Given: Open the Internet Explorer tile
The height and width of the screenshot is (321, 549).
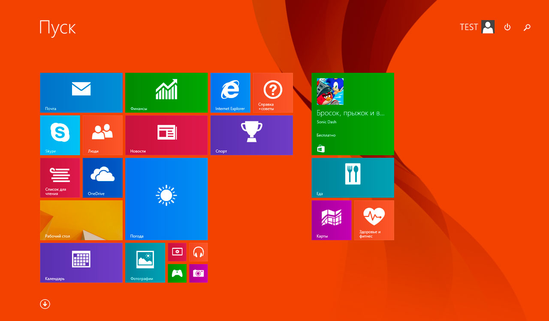Looking at the screenshot, I should tap(230, 92).
